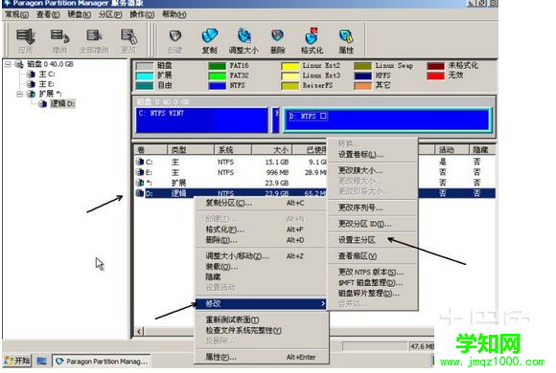Image resolution: width=556 pixels, height=373 pixels.
Task: Choose $MFT 磁盘整理(D)... from submenu
Action: click(x=372, y=283)
